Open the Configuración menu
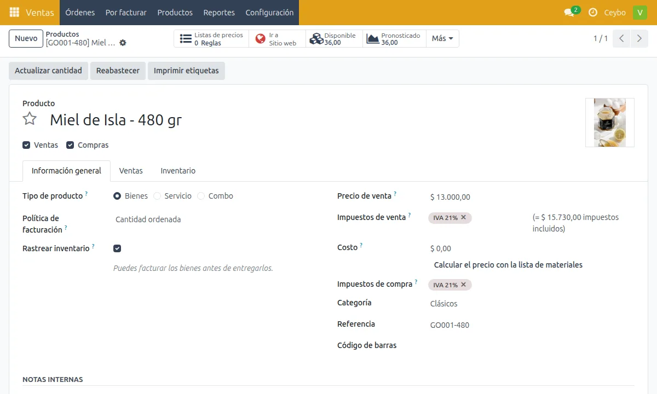 coord(269,13)
